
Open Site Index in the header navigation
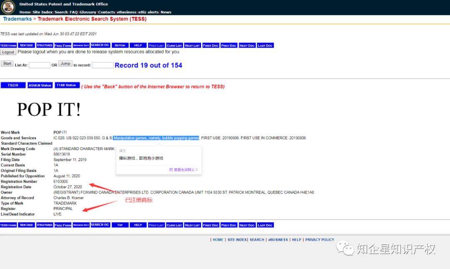pos(42,12)
